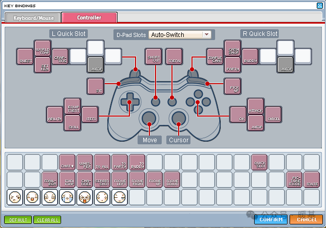
Task: Select the Attack key tile
Action: [x=256, y=106]
